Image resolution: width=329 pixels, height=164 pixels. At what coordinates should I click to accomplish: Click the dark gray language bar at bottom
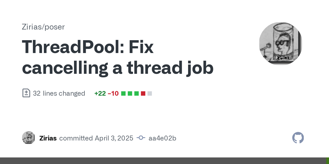163,161
